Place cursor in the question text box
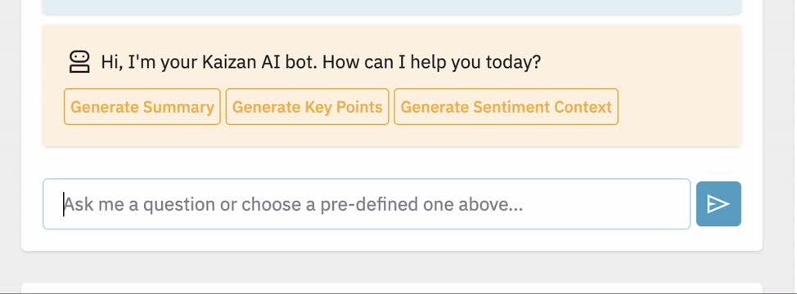Image resolution: width=797 pixels, height=294 pixels. 367,204
